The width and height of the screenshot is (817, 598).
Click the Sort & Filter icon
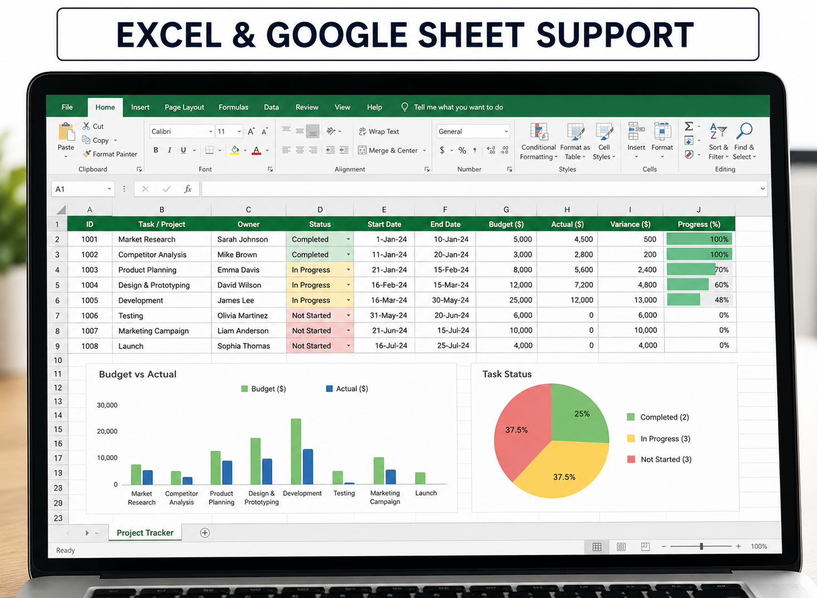click(x=718, y=132)
